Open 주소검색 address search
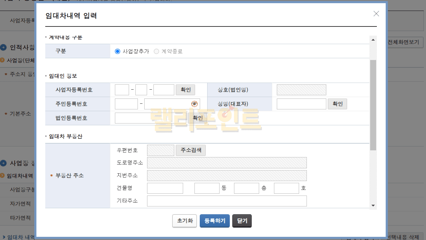 pyautogui.click(x=191, y=150)
